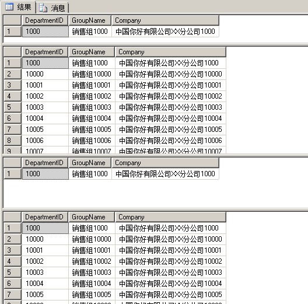
Task: Click DepartmentID header in the second result grid
Action: coord(45,52)
